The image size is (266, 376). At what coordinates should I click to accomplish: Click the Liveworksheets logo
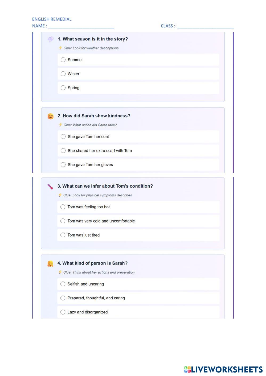click(x=223, y=369)
